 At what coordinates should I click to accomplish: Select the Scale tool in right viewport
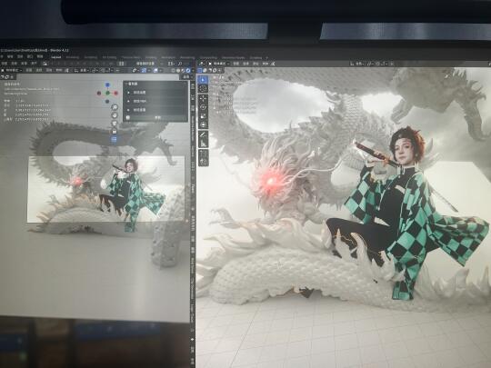click(x=203, y=116)
